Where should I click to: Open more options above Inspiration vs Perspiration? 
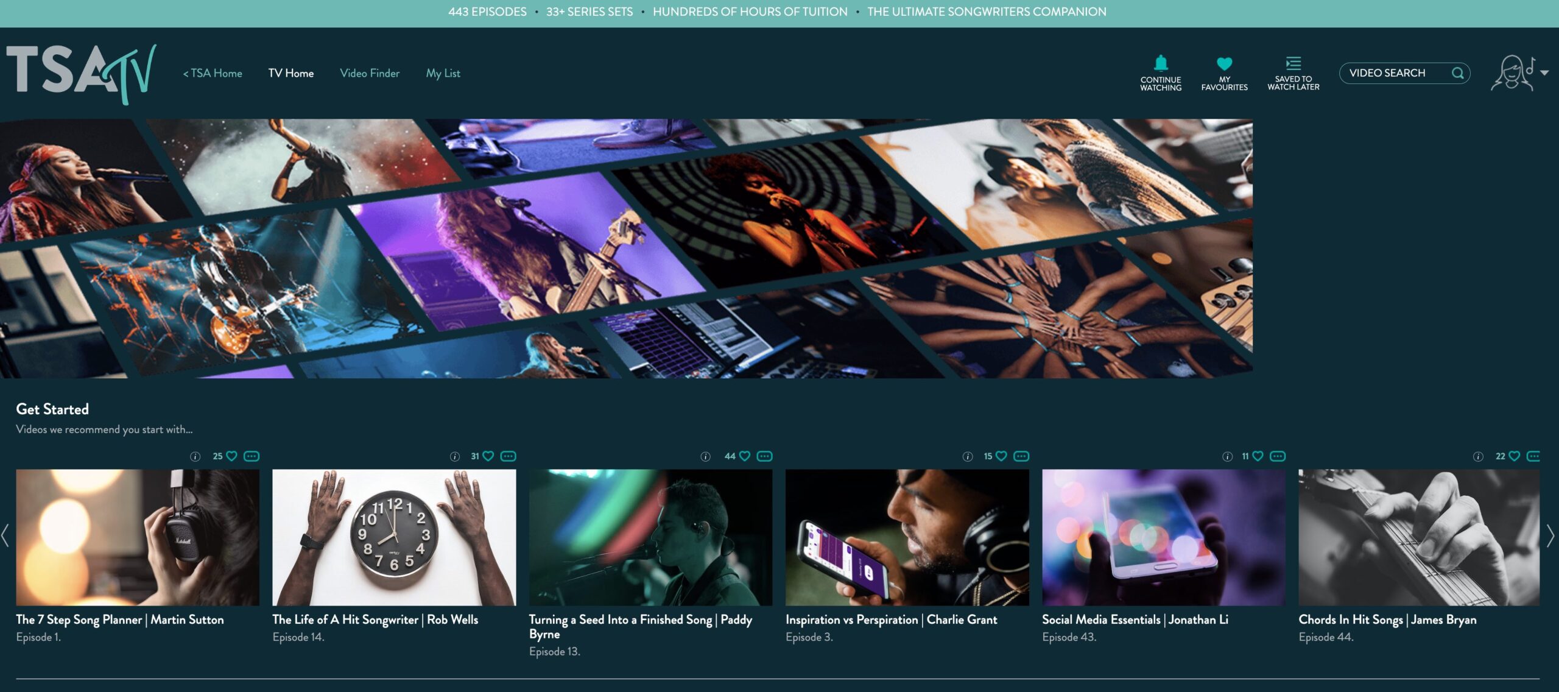[x=1021, y=456]
